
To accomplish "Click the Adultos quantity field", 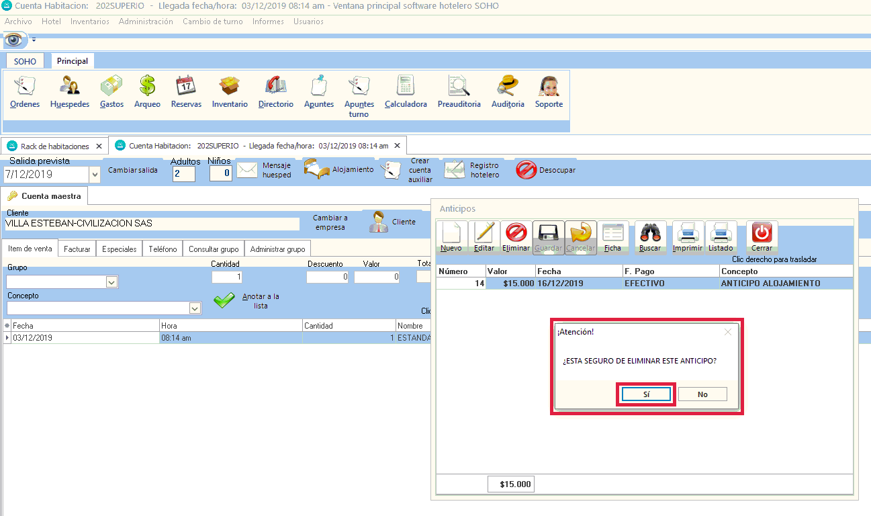I will [x=183, y=174].
